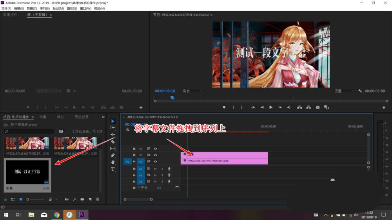Toggle track output eye for V3
This screenshot has height=220, width=392.
(x=156, y=148)
